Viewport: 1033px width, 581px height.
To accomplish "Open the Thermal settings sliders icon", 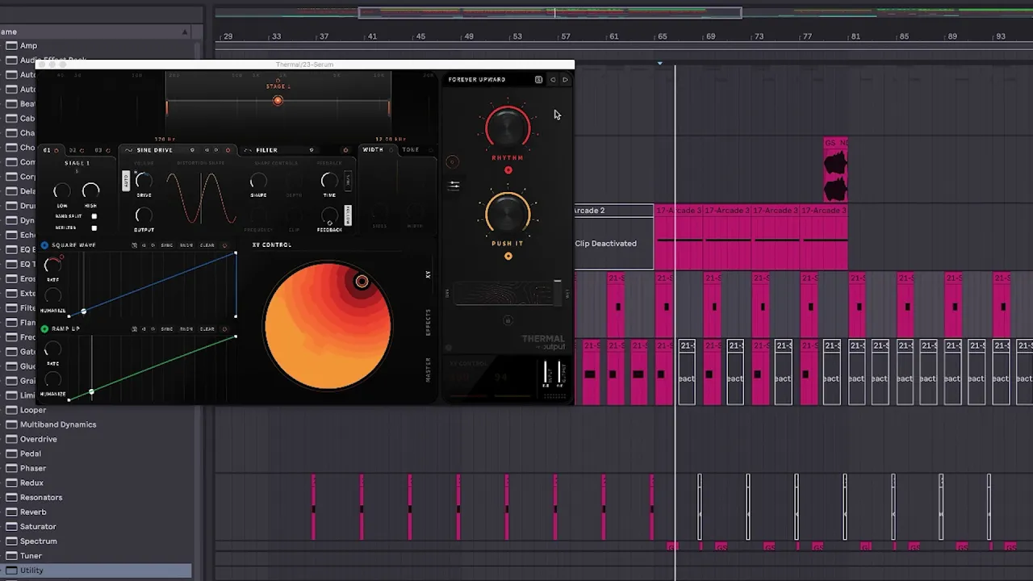I will coord(454,186).
